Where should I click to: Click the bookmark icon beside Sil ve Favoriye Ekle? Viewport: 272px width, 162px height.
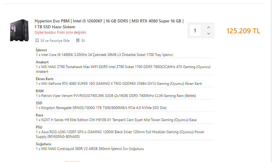[x=37, y=40]
